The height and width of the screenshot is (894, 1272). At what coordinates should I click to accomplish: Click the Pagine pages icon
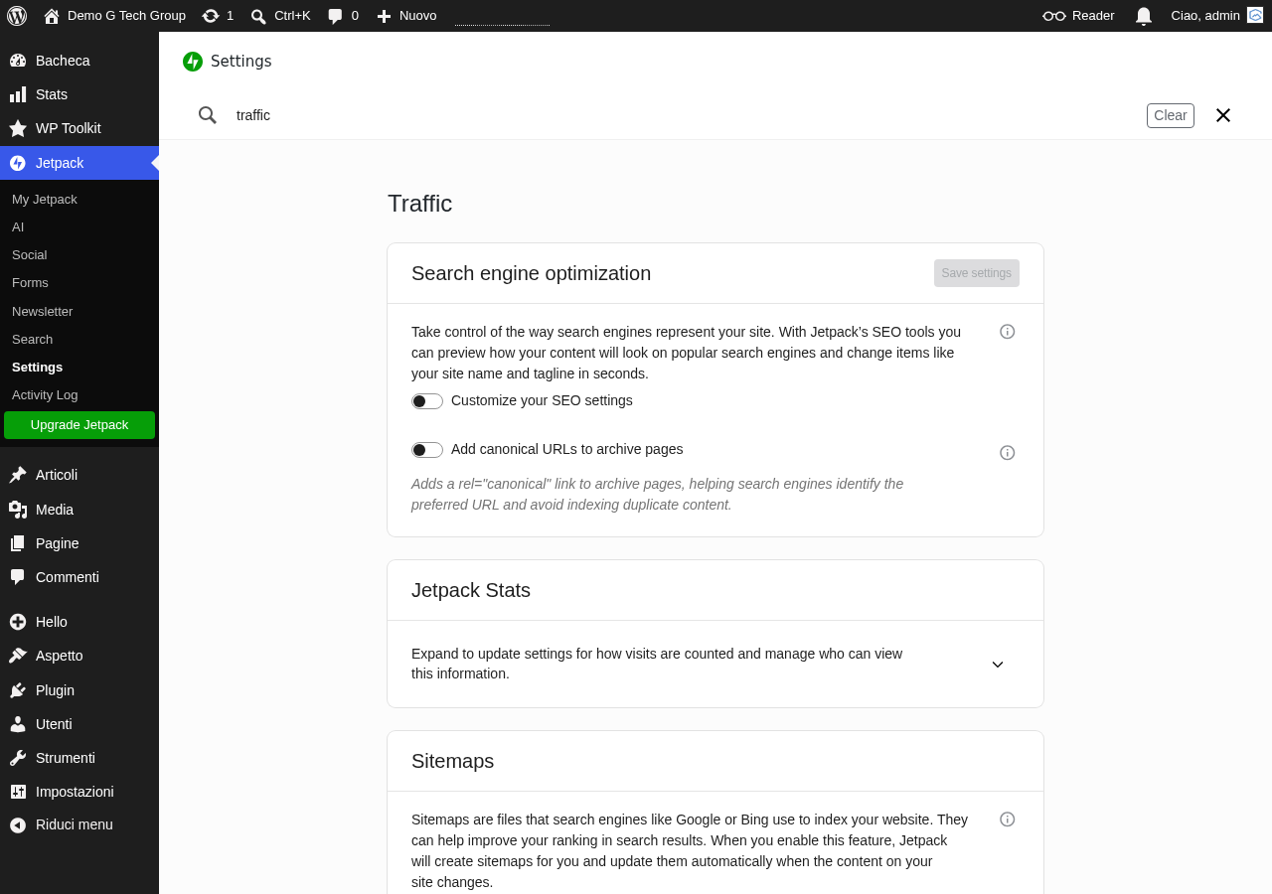click(18, 543)
